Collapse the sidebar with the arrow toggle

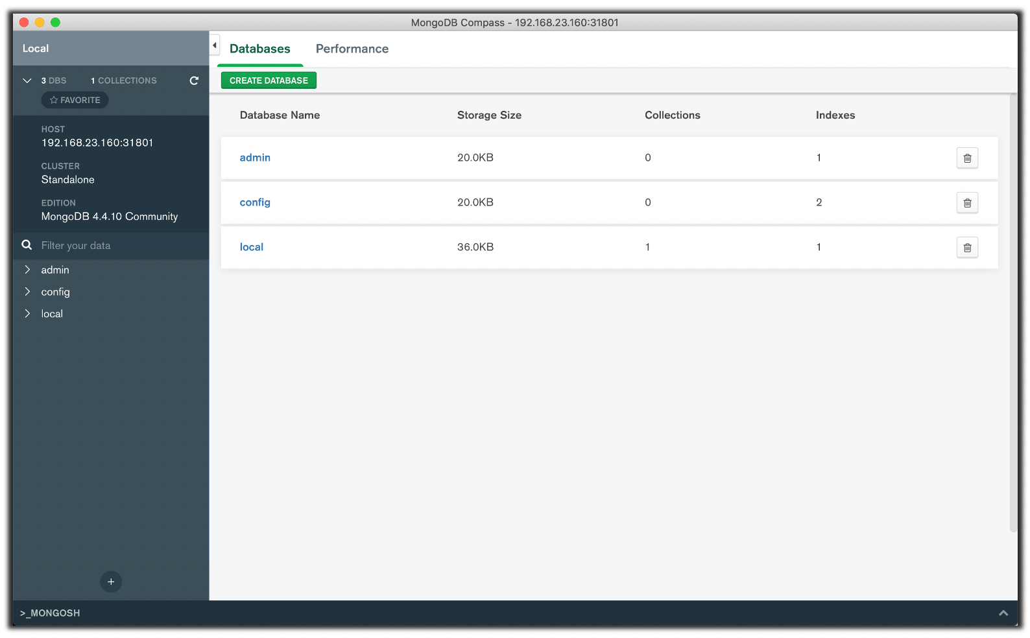(215, 45)
